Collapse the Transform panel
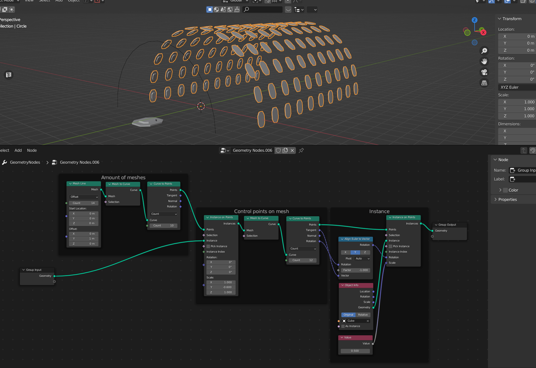This screenshot has width=536, height=368. 499,19
